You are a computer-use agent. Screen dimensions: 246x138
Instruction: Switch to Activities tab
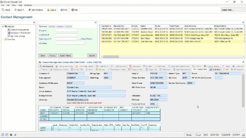[x=215, y=69]
